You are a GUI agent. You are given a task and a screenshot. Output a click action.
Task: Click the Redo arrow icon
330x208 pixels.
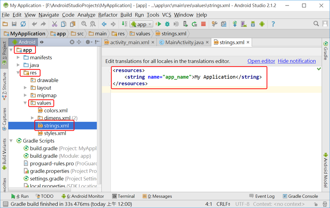43,24
